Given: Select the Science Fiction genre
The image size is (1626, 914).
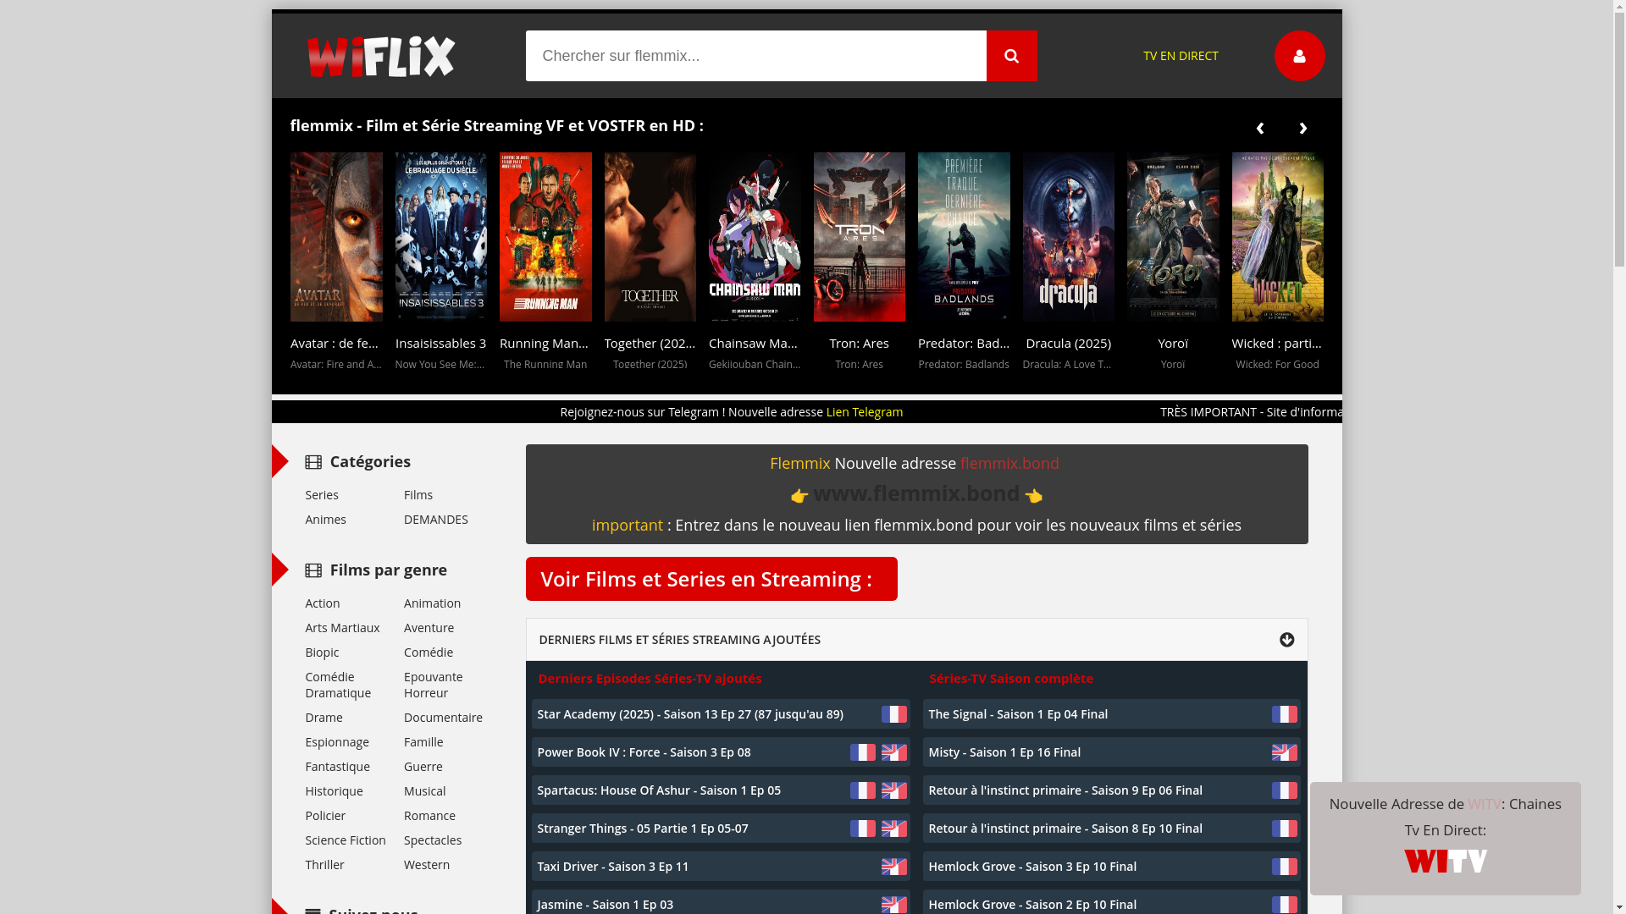Looking at the screenshot, I should (346, 840).
